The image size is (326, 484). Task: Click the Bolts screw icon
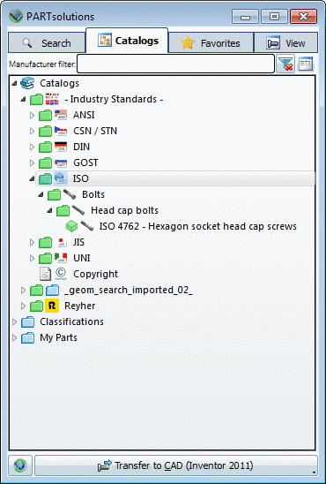70,194
